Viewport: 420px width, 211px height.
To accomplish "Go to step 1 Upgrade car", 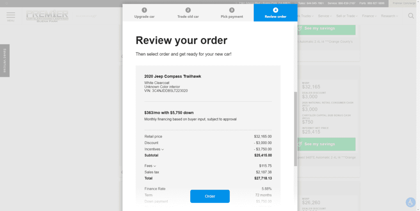I will click(x=144, y=13).
